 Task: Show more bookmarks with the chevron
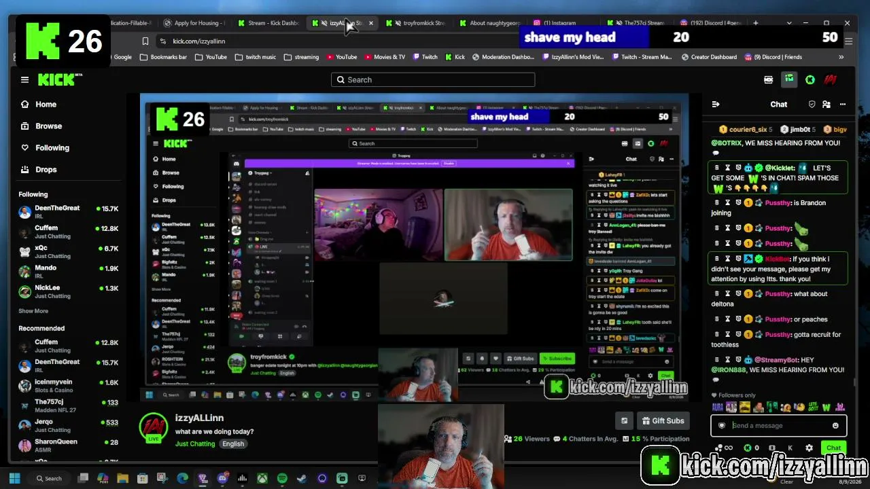[x=841, y=57]
